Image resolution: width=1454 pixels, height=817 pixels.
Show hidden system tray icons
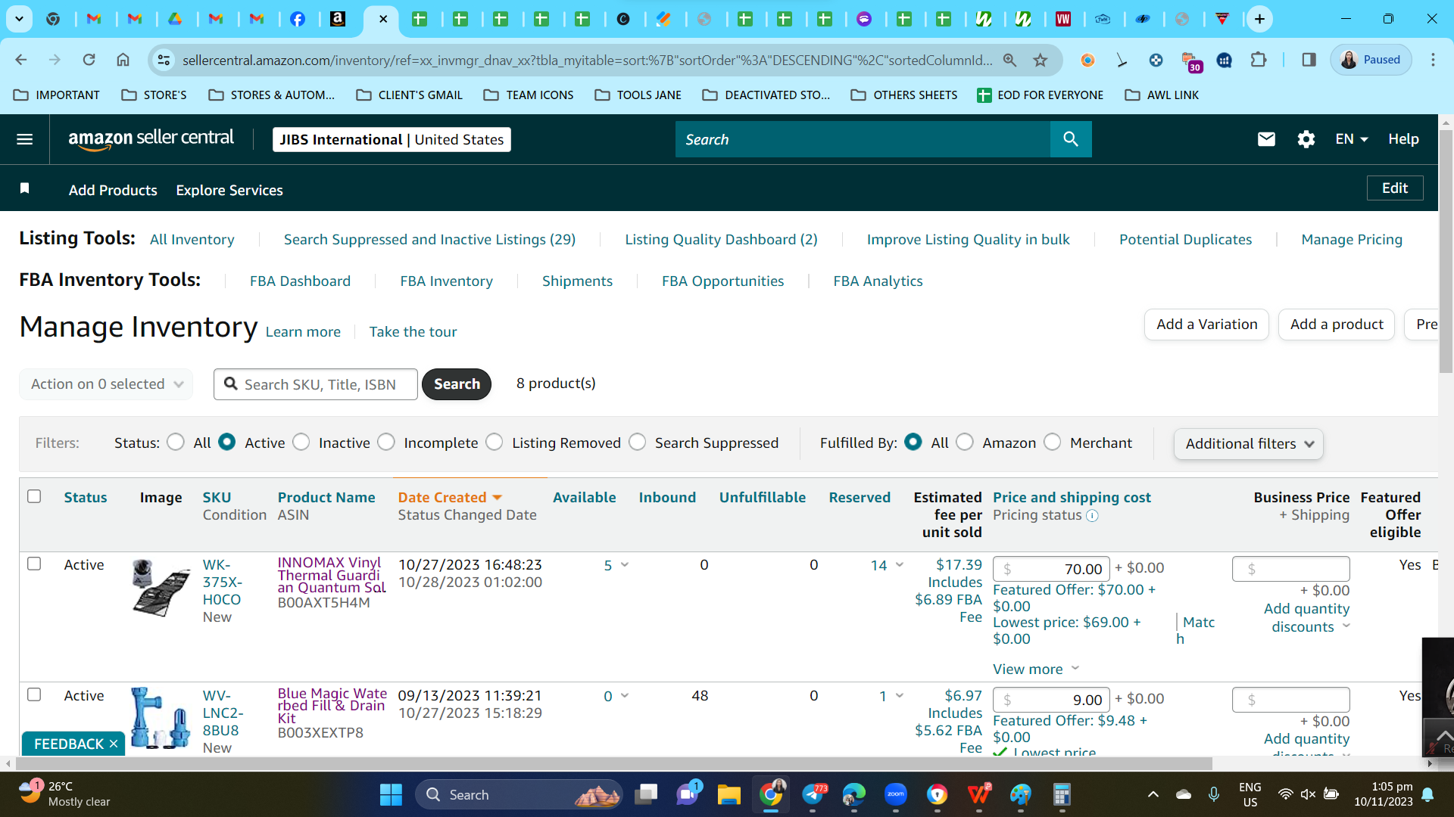coord(1153,794)
